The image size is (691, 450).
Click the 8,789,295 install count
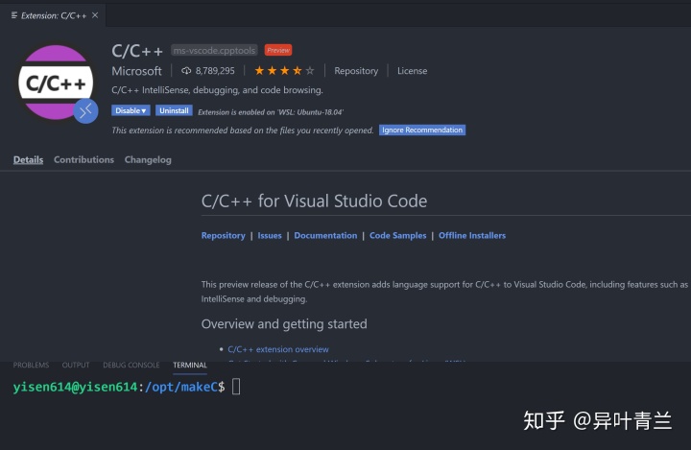[215, 71]
